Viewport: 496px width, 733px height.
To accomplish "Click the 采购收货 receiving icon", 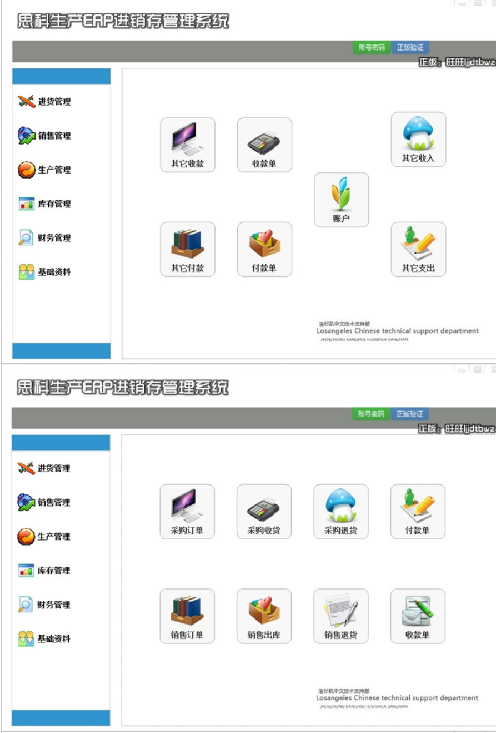I will 264,511.
